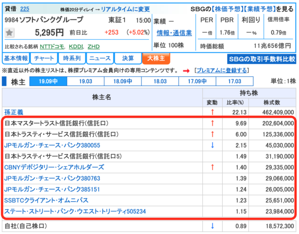Click the up arrow in 孫正義 row
The height and width of the screenshot is (234, 299).
(x=212, y=112)
